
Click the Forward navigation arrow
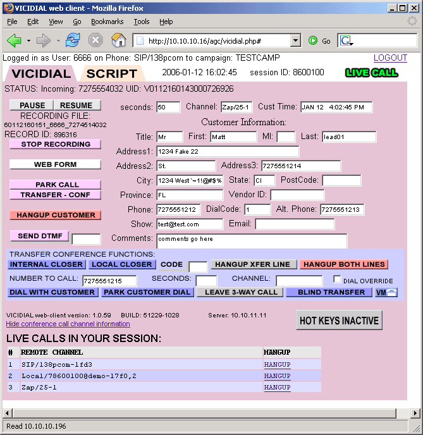click(44, 40)
